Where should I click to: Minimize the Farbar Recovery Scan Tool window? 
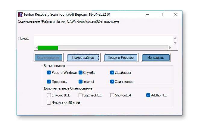point(148,14)
